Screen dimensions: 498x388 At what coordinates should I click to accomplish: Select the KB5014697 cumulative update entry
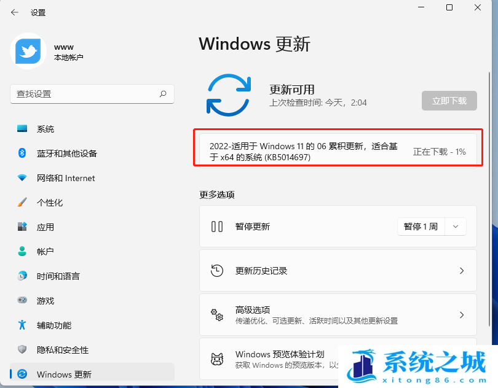(x=338, y=151)
